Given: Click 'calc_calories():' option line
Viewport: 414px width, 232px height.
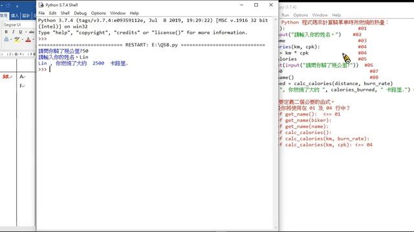Looking at the screenshot, I should tap(308, 133).
